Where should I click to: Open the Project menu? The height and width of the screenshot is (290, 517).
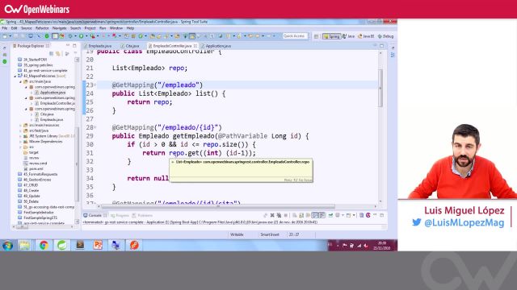click(x=90, y=28)
